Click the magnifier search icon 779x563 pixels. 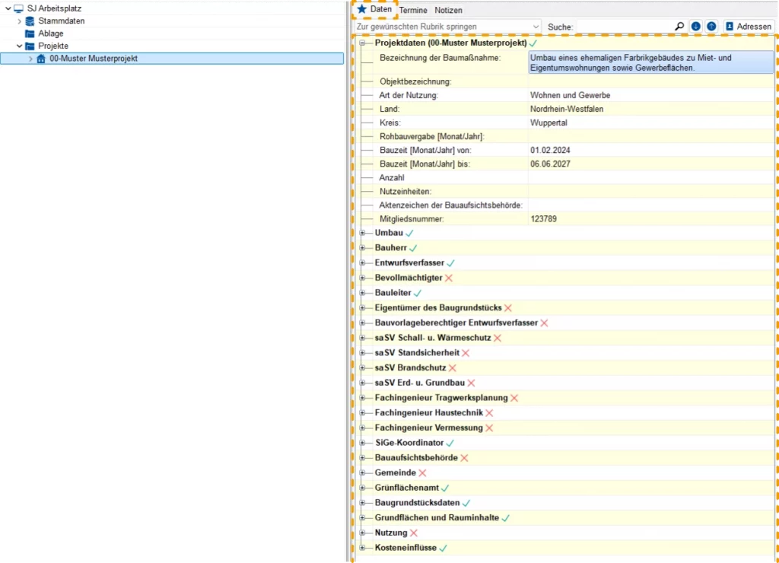coord(679,27)
